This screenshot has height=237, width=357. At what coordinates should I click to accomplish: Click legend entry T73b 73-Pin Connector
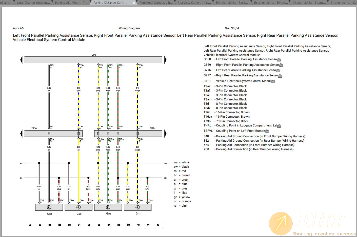tap(226, 121)
